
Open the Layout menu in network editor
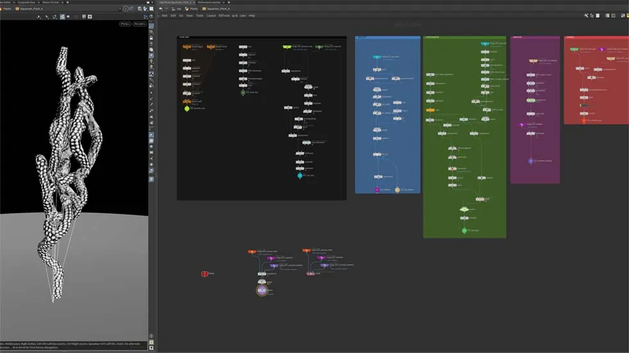tap(211, 15)
